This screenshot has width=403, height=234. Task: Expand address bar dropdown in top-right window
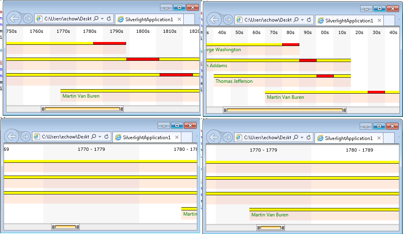(303, 20)
